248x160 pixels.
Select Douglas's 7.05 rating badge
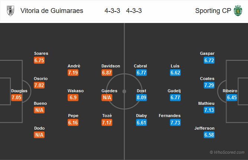click(16, 97)
